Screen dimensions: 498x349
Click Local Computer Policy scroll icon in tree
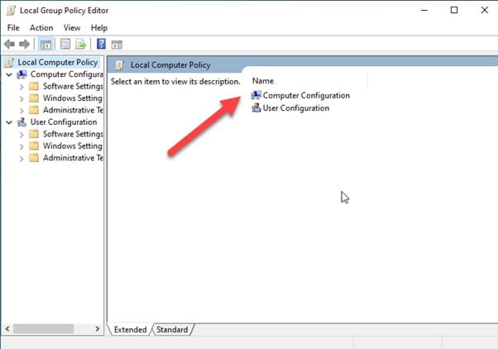point(10,62)
